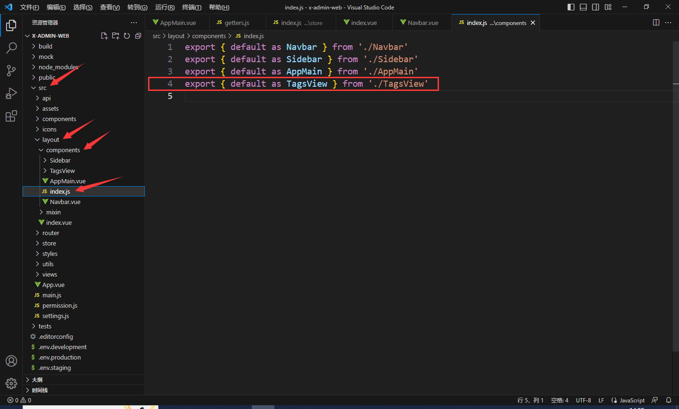Change file encoding UTF-8
This screenshot has height=409, width=679.
(583, 400)
